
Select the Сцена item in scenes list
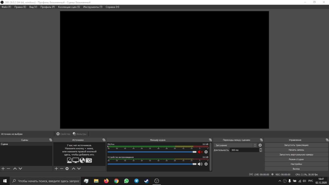click(x=26, y=144)
